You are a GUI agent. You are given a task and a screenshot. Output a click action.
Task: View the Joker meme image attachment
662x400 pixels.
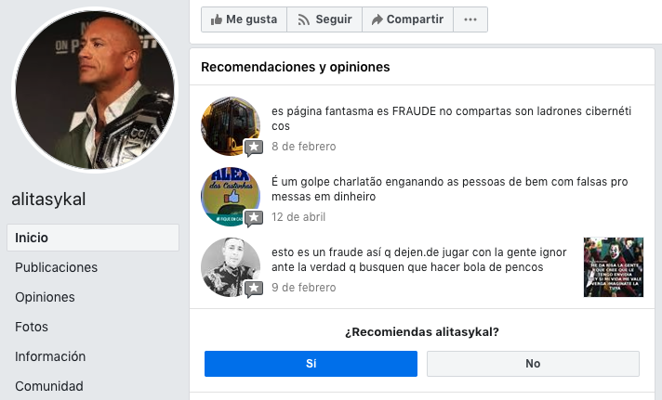614,267
